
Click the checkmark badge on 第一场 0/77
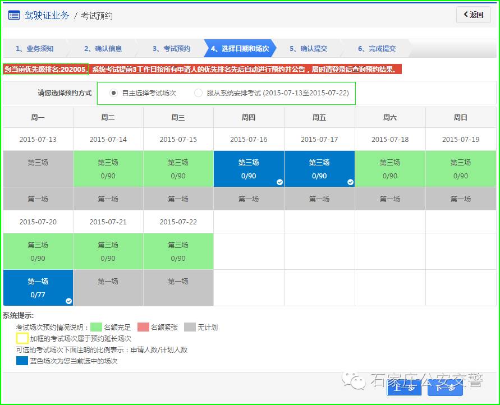click(68, 301)
